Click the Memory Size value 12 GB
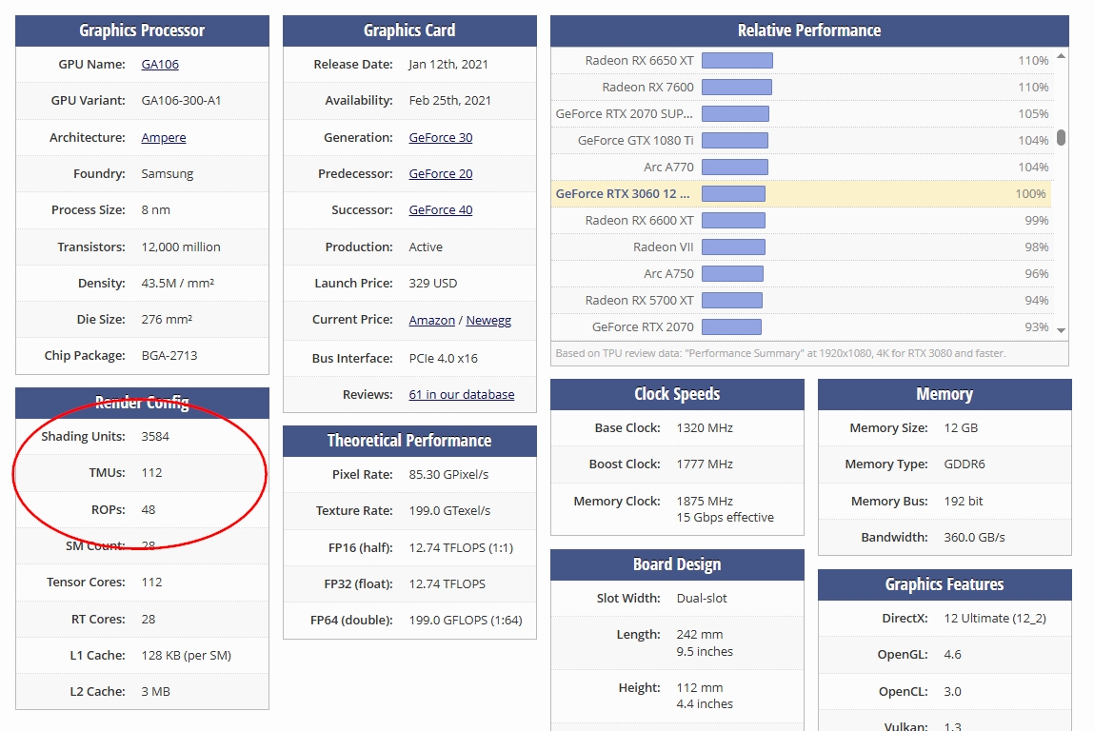The image size is (1094, 731). 961,428
